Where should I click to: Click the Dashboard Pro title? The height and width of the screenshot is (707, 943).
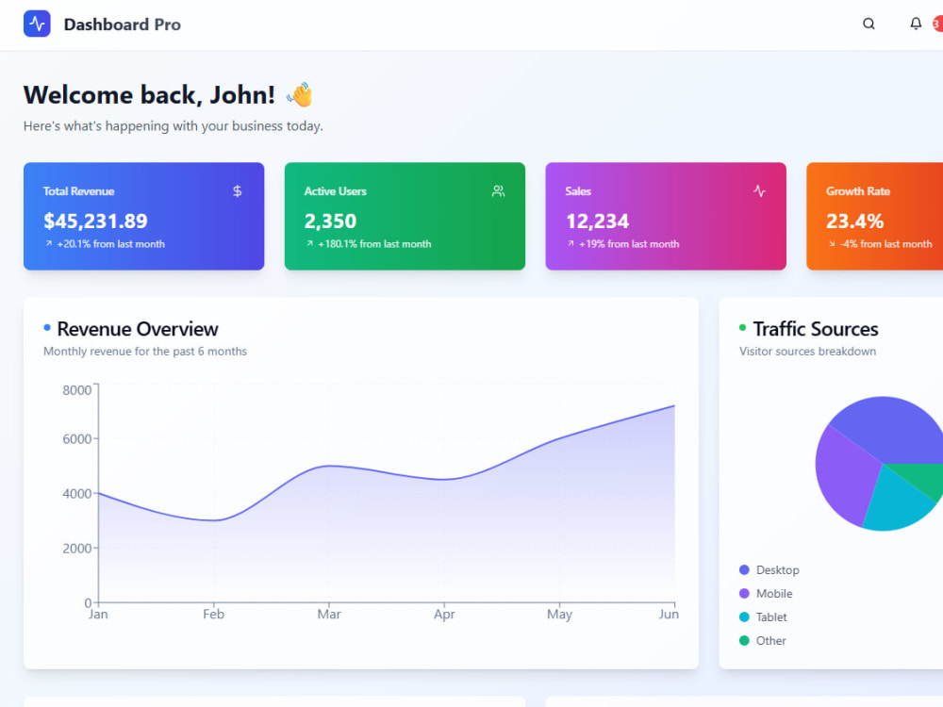tap(122, 25)
